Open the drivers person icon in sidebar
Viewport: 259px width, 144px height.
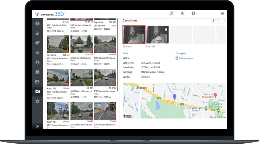point(38,62)
